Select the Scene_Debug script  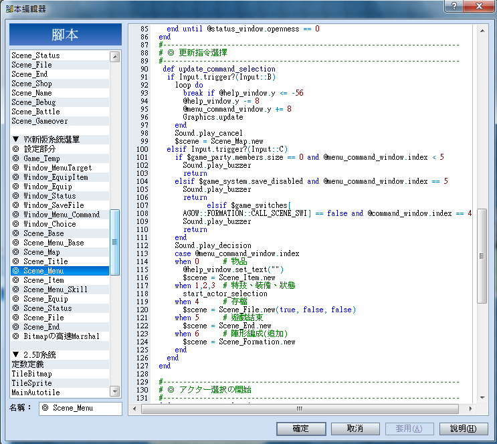[x=60, y=102]
